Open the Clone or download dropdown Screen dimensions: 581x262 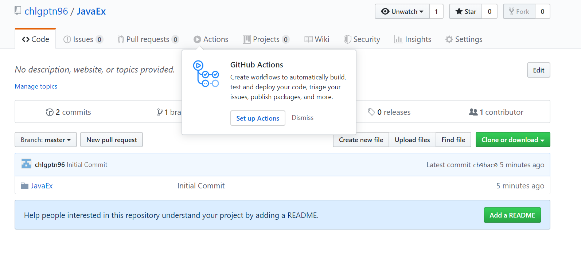pos(512,140)
